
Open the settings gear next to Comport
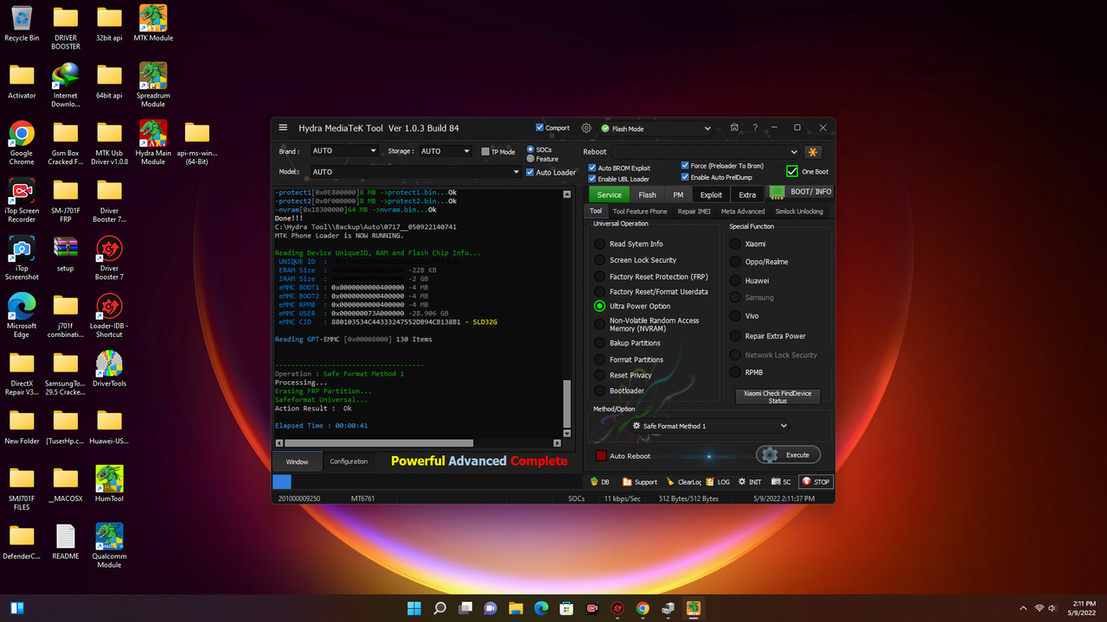[586, 128]
